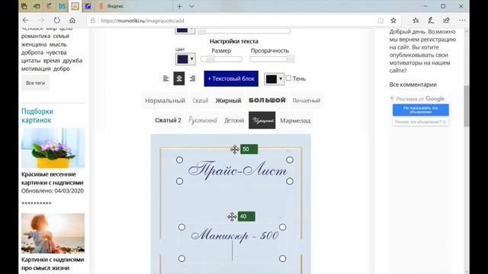Image resolution: width=488 pixels, height=274 pixels.
Task: Open Все комментарии link
Action: click(413, 84)
